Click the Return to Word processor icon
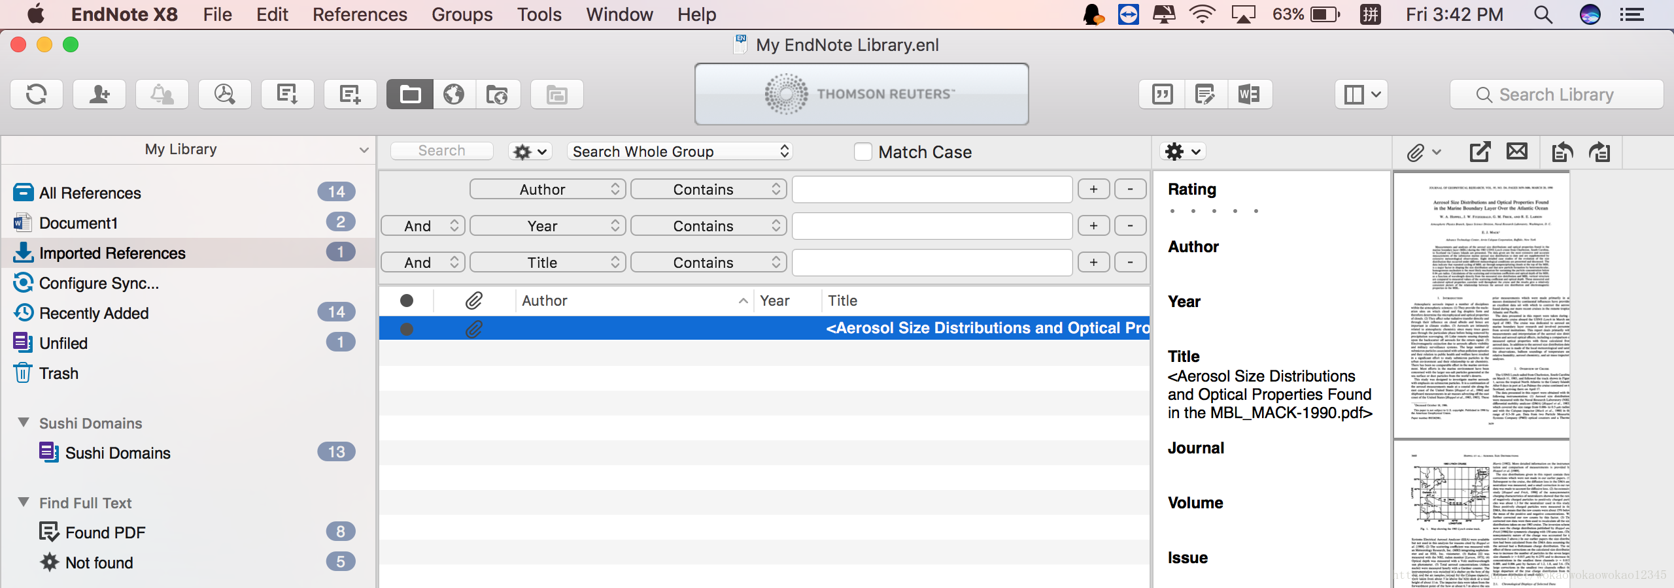This screenshot has height=588, width=1674. click(1249, 95)
